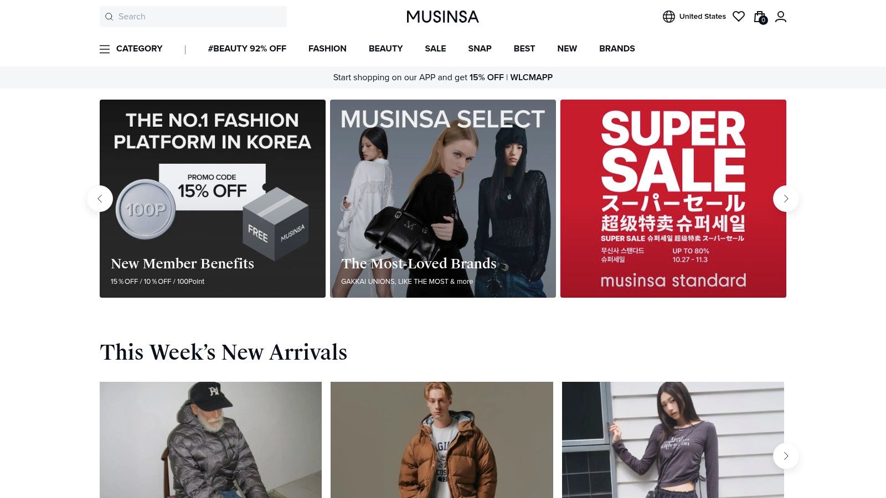The image size is (886, 498).
Task: Open the user account profile icon
Action: [x=781, y=17]
